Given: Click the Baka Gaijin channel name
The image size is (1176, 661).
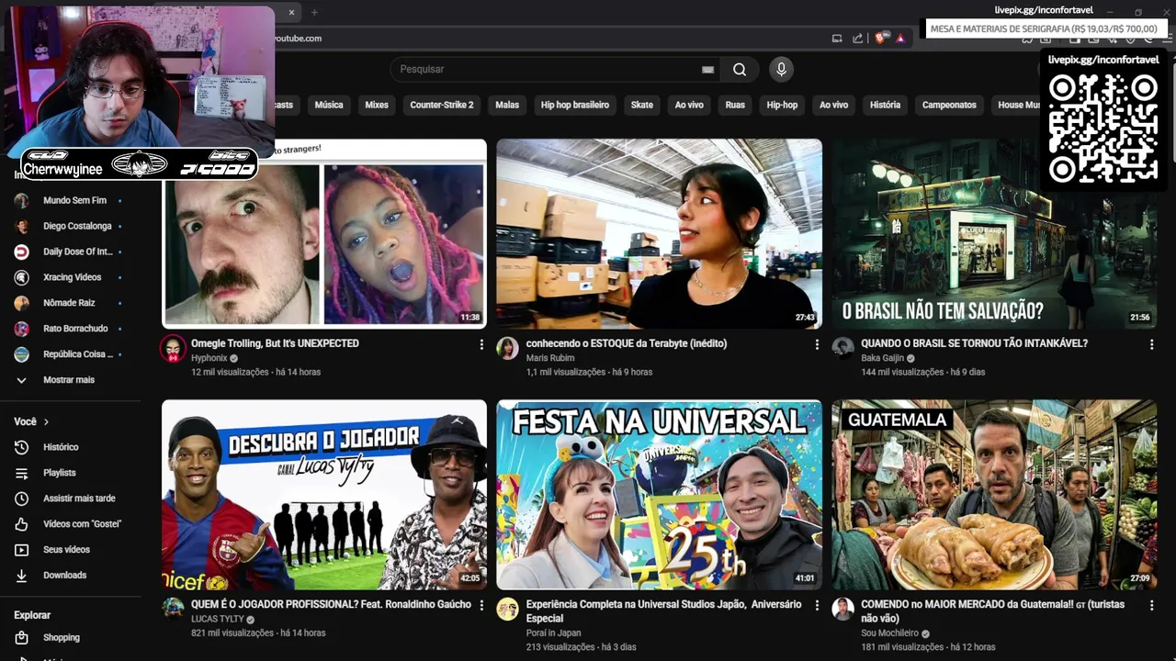Looking at the screenshot, I should 882,358.
